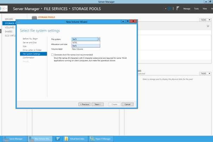Open the Storage Pools TASKS dropdown
This screenshot has width=213, height=142.
click(205, 20)
